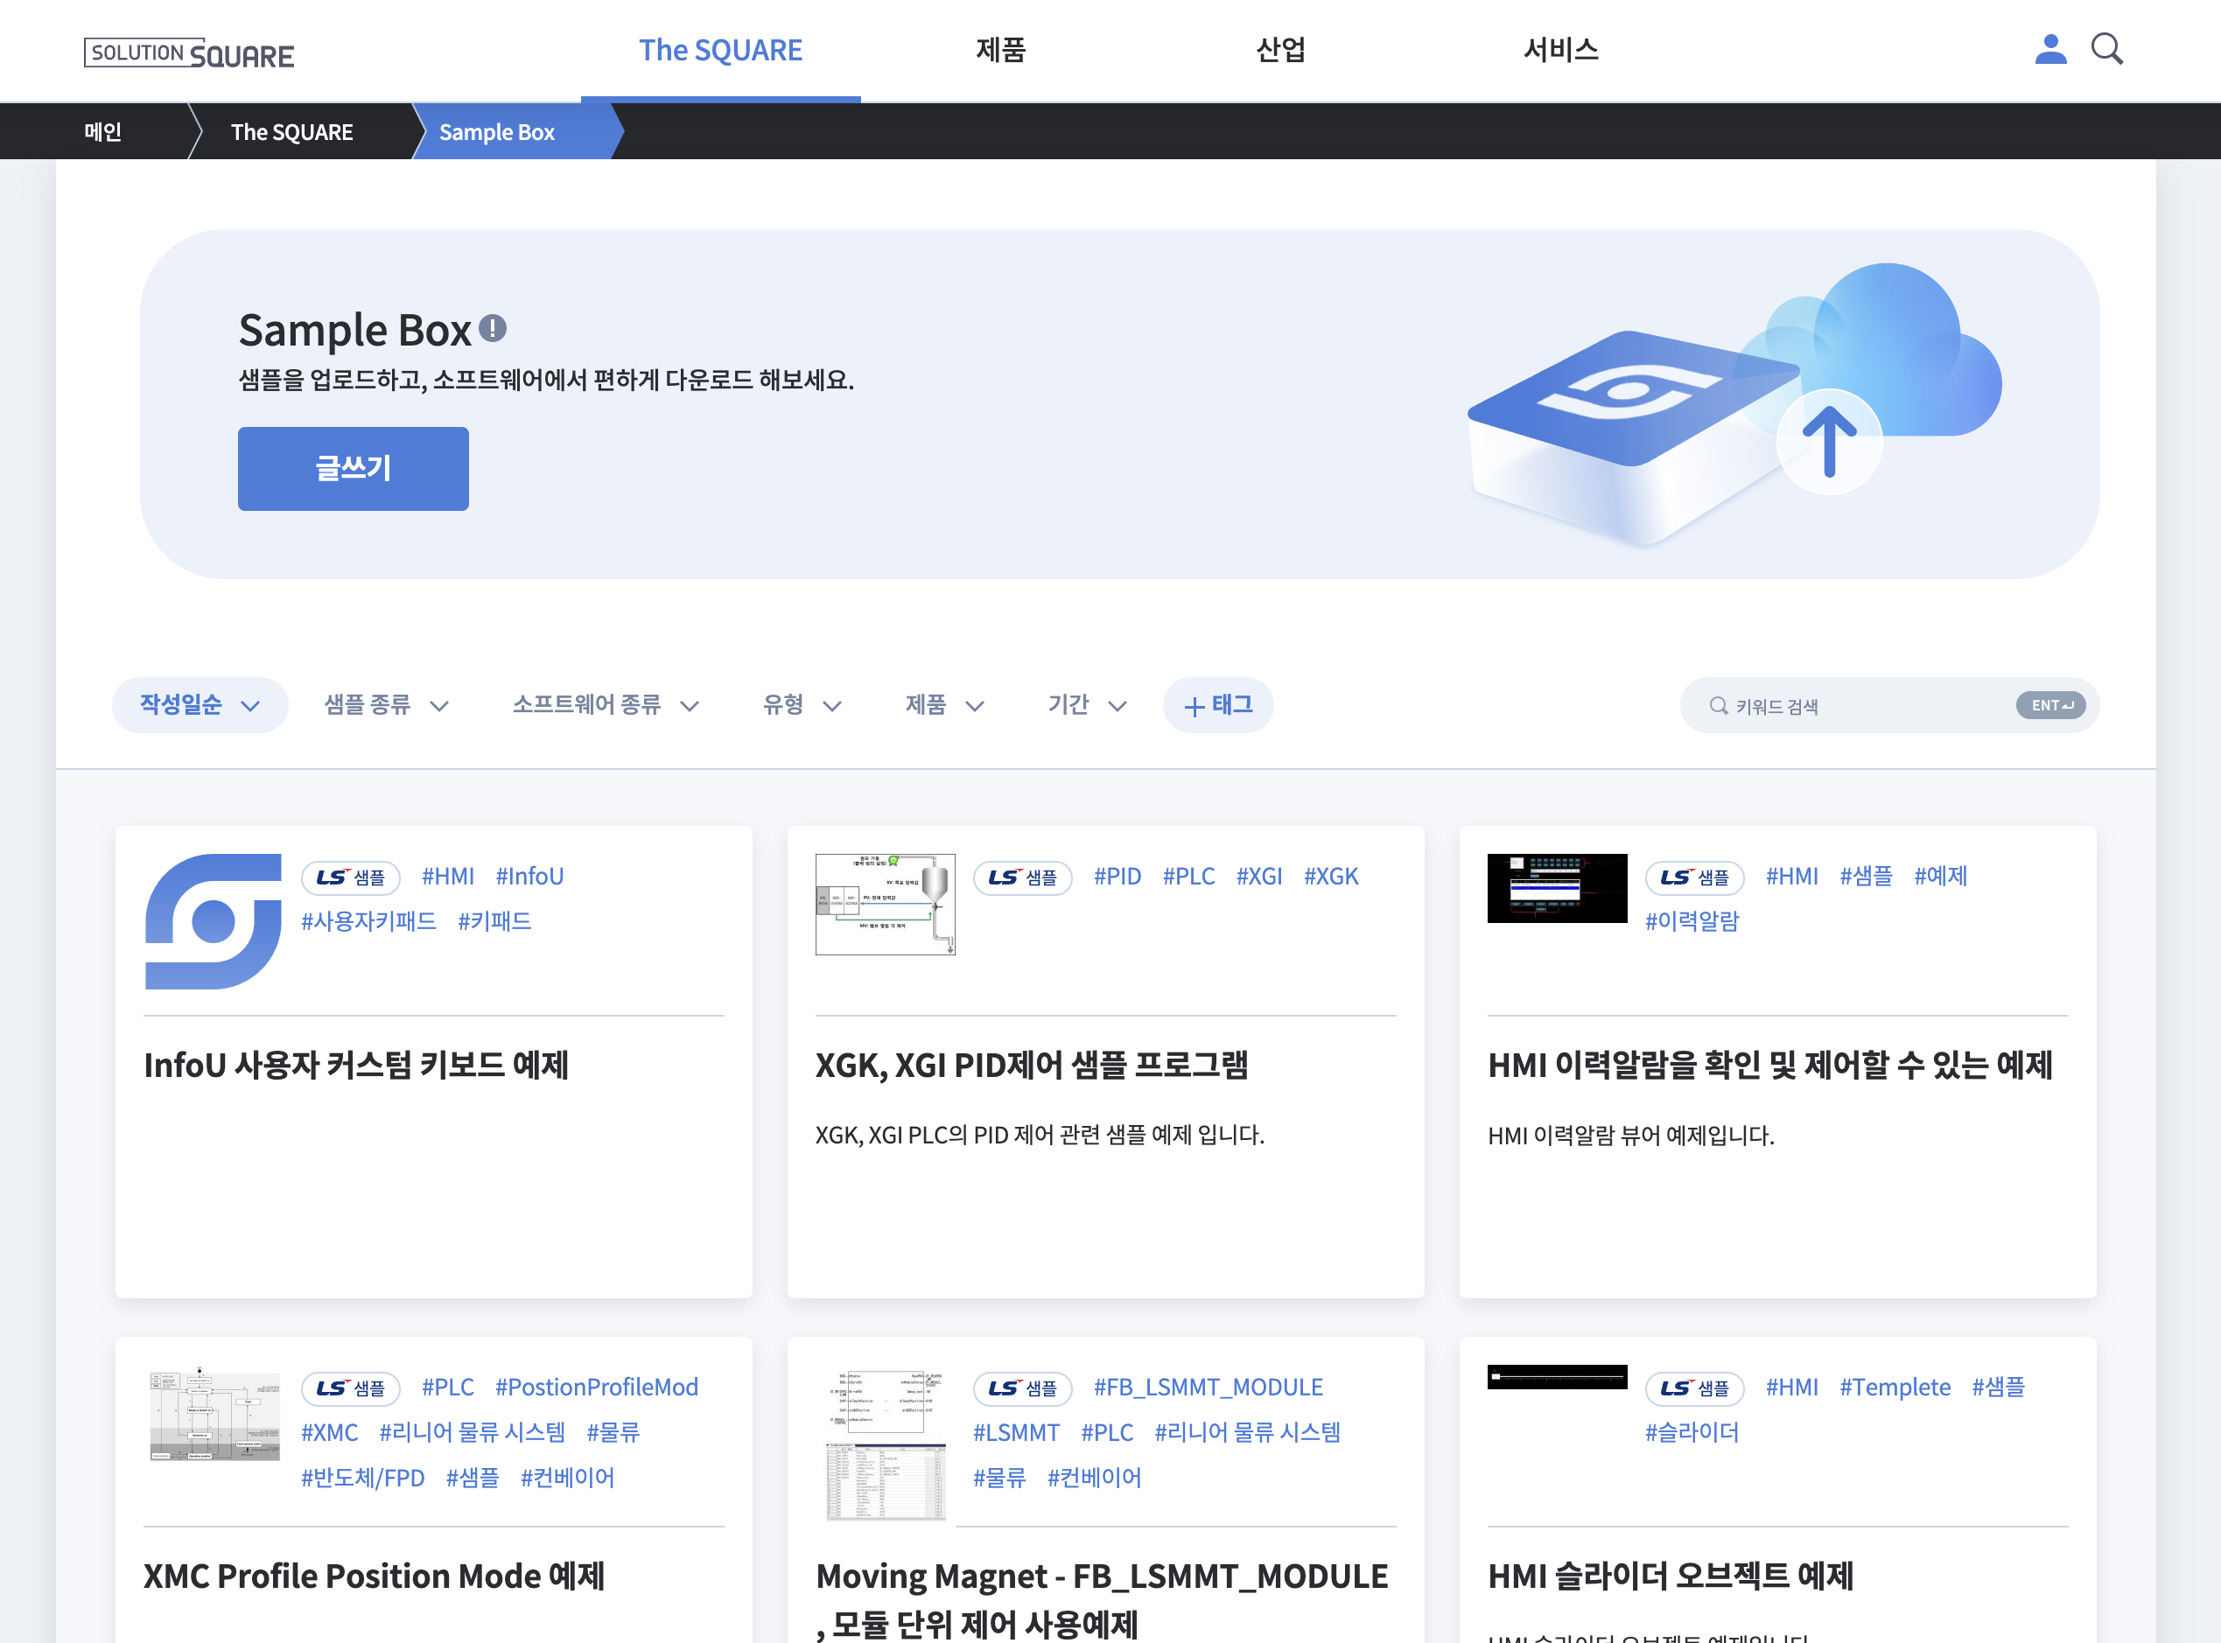Click LS 샘플 badge on XGK PID card
This screenshot has width=2221, height=1643.
pyautogui.click(x=1022, y=877)
